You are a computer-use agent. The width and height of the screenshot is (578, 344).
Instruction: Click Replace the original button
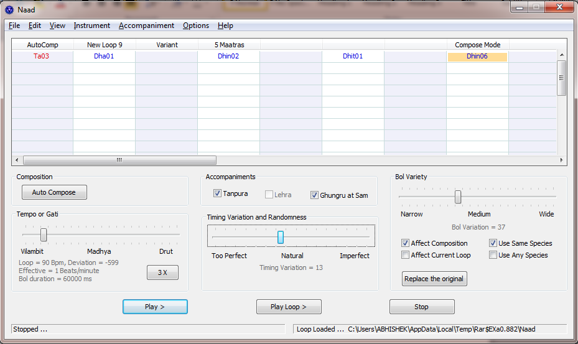434,279
